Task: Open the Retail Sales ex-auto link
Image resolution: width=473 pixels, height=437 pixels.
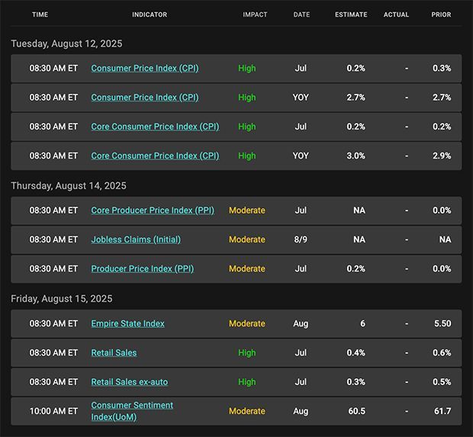Action: [130, 382]
